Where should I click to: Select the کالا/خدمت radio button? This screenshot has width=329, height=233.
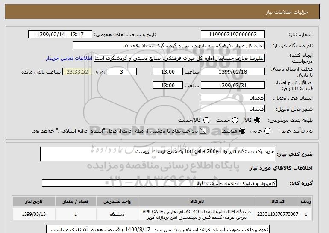(x=206, y=120)
